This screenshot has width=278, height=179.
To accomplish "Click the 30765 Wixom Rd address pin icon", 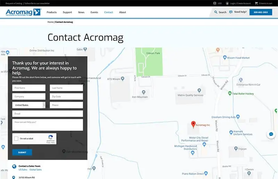I will pyautogui.click(x=14, y=177).
